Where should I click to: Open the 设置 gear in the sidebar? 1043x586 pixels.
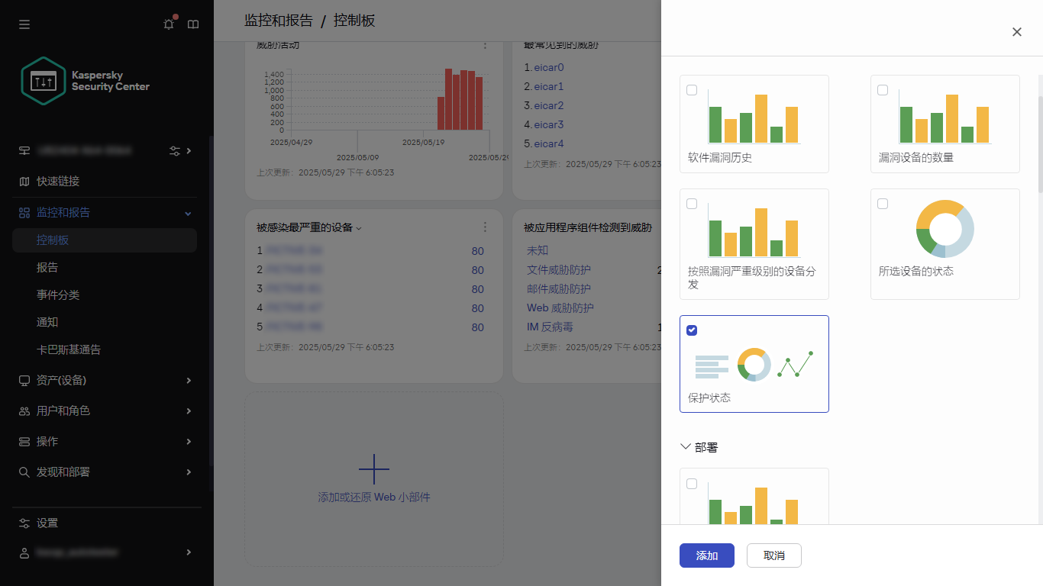point(47,523)
